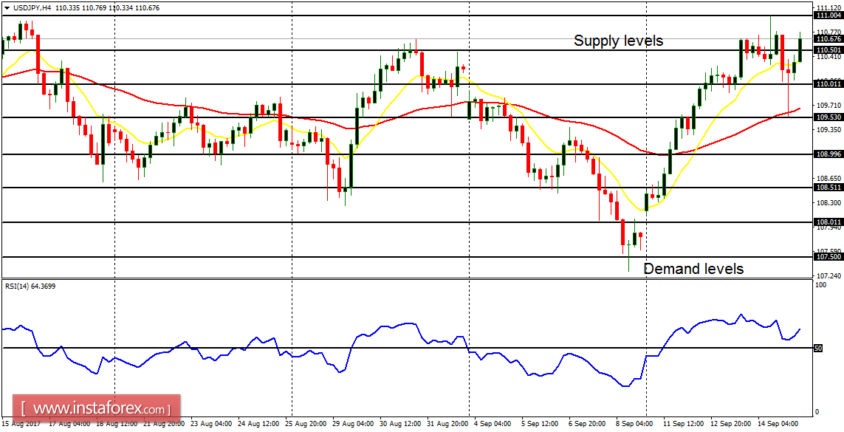Click the 110.011 price level button

click(828, 83)
